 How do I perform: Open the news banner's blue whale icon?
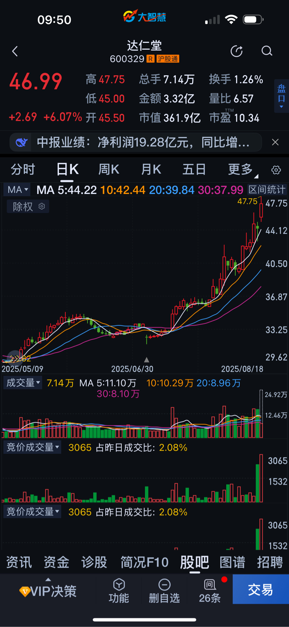[x=21, y=142]
